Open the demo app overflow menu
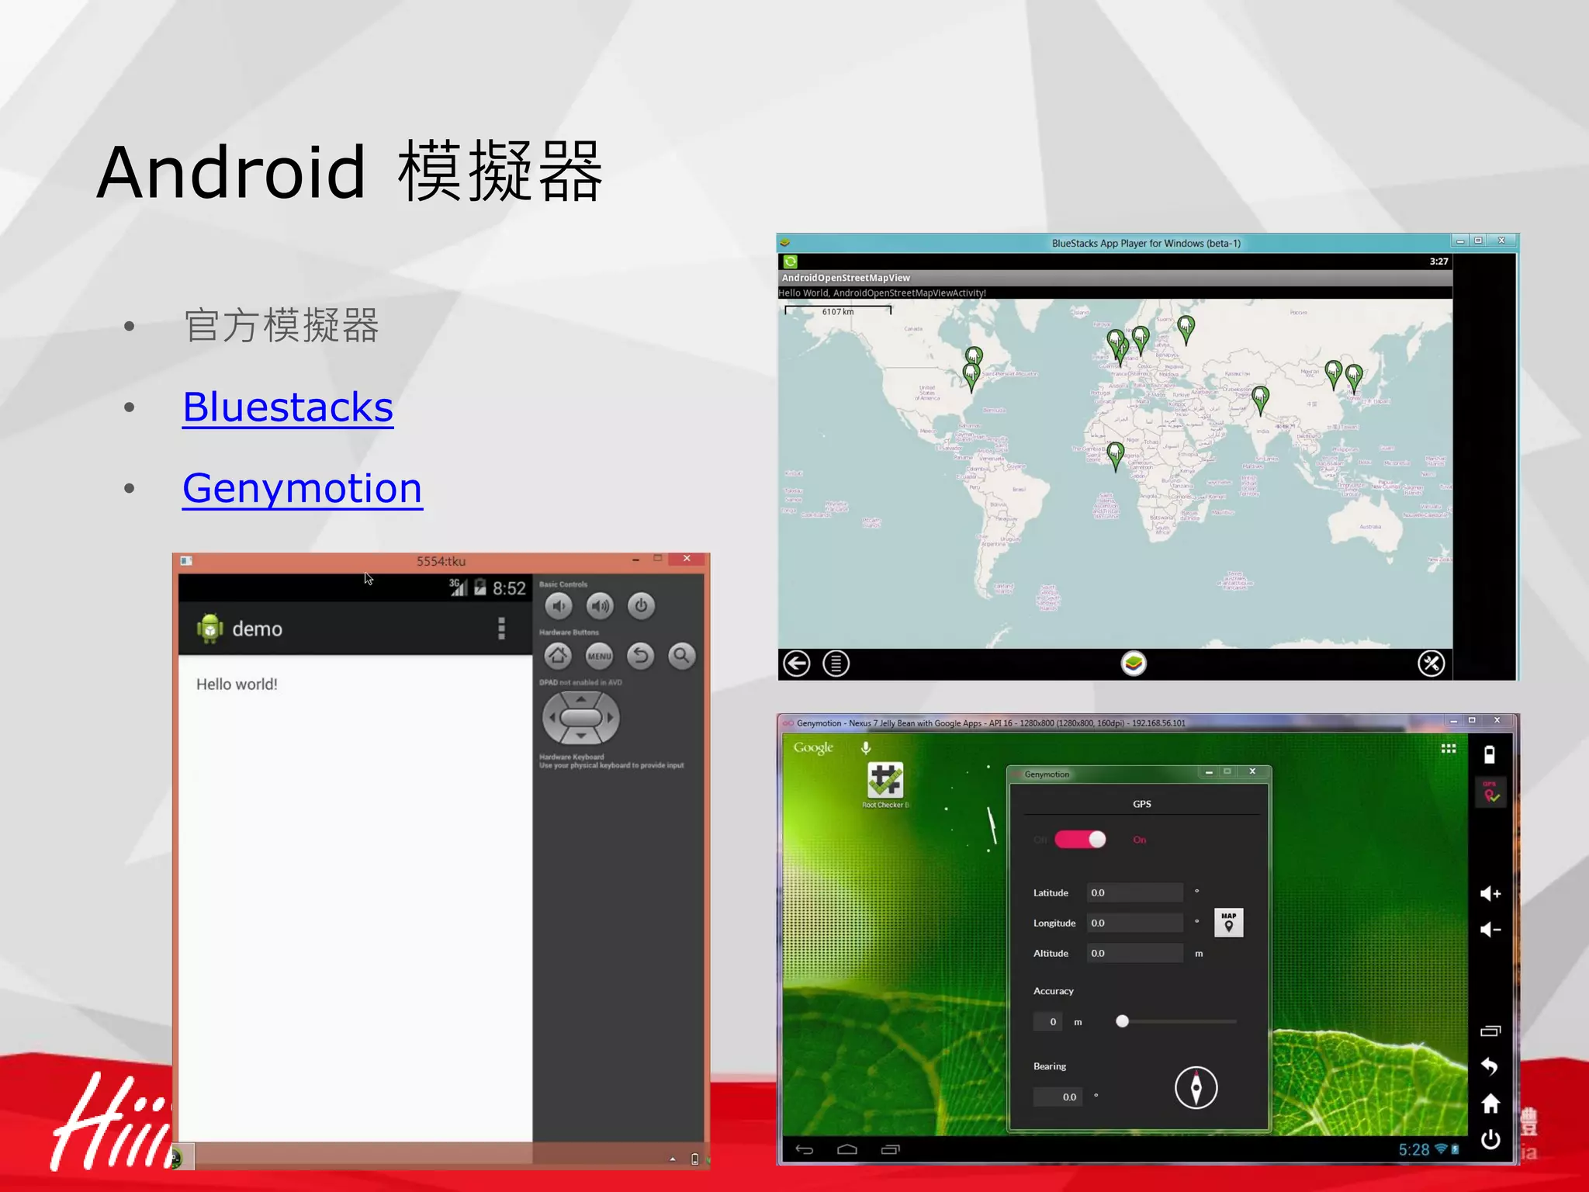Viewport: 1589px width, 1192px height. coord(501,629)
